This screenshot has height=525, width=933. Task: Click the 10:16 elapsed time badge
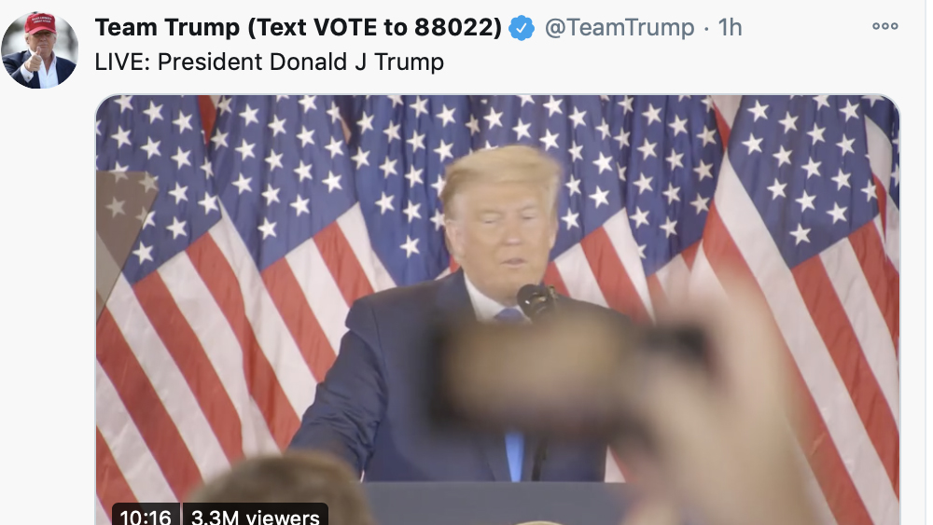[x=146, y=516]
